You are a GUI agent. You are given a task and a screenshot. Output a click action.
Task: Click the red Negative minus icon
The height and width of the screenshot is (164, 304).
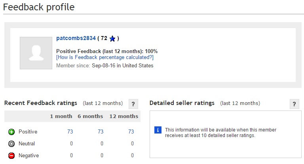click(x=11, y=156)
